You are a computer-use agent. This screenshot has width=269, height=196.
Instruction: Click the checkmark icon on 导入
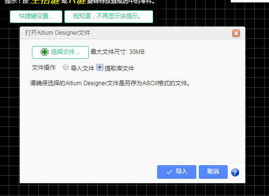pyautogui.click(x=169, y=172)
